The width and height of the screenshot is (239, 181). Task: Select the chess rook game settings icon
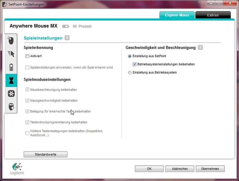click(x=11, y=80)
